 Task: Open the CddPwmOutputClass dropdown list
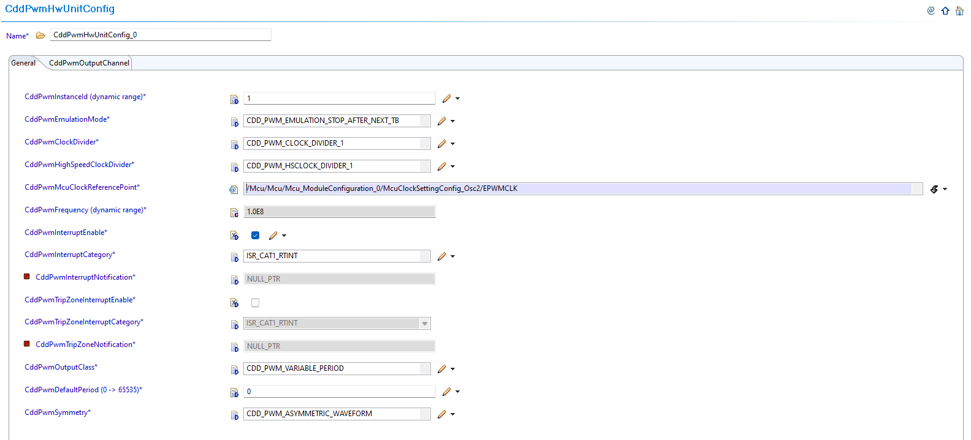(425, 369)
